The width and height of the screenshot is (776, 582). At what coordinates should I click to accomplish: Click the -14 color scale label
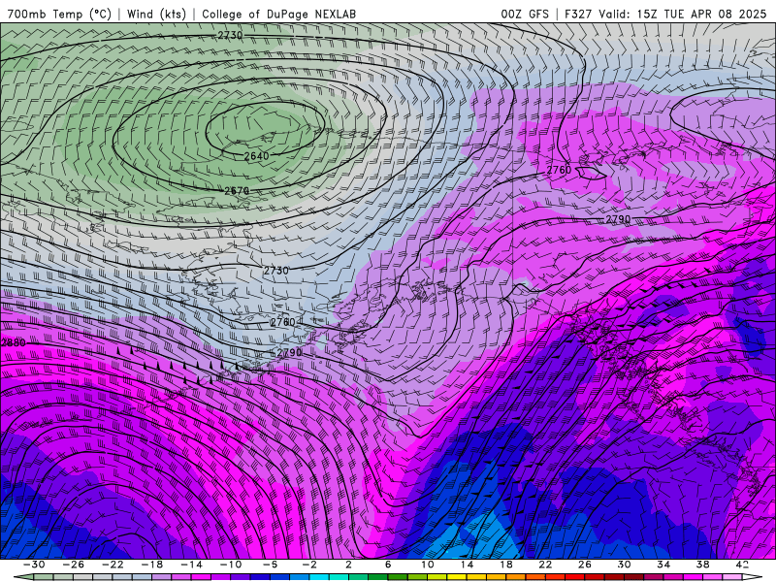[x=191, y=565]
